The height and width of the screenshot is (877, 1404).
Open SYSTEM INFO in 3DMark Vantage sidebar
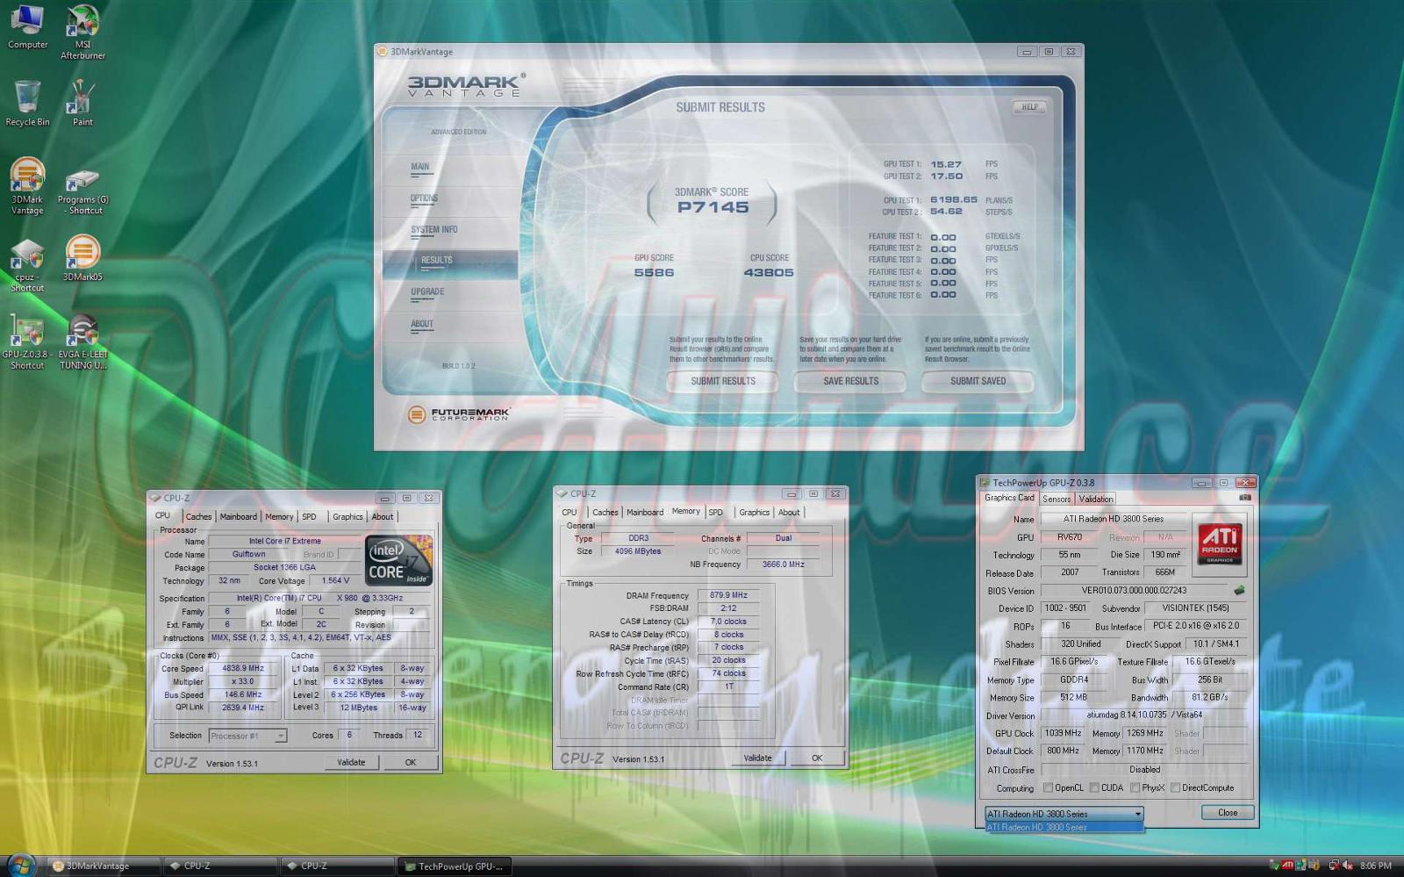[434, 230]
